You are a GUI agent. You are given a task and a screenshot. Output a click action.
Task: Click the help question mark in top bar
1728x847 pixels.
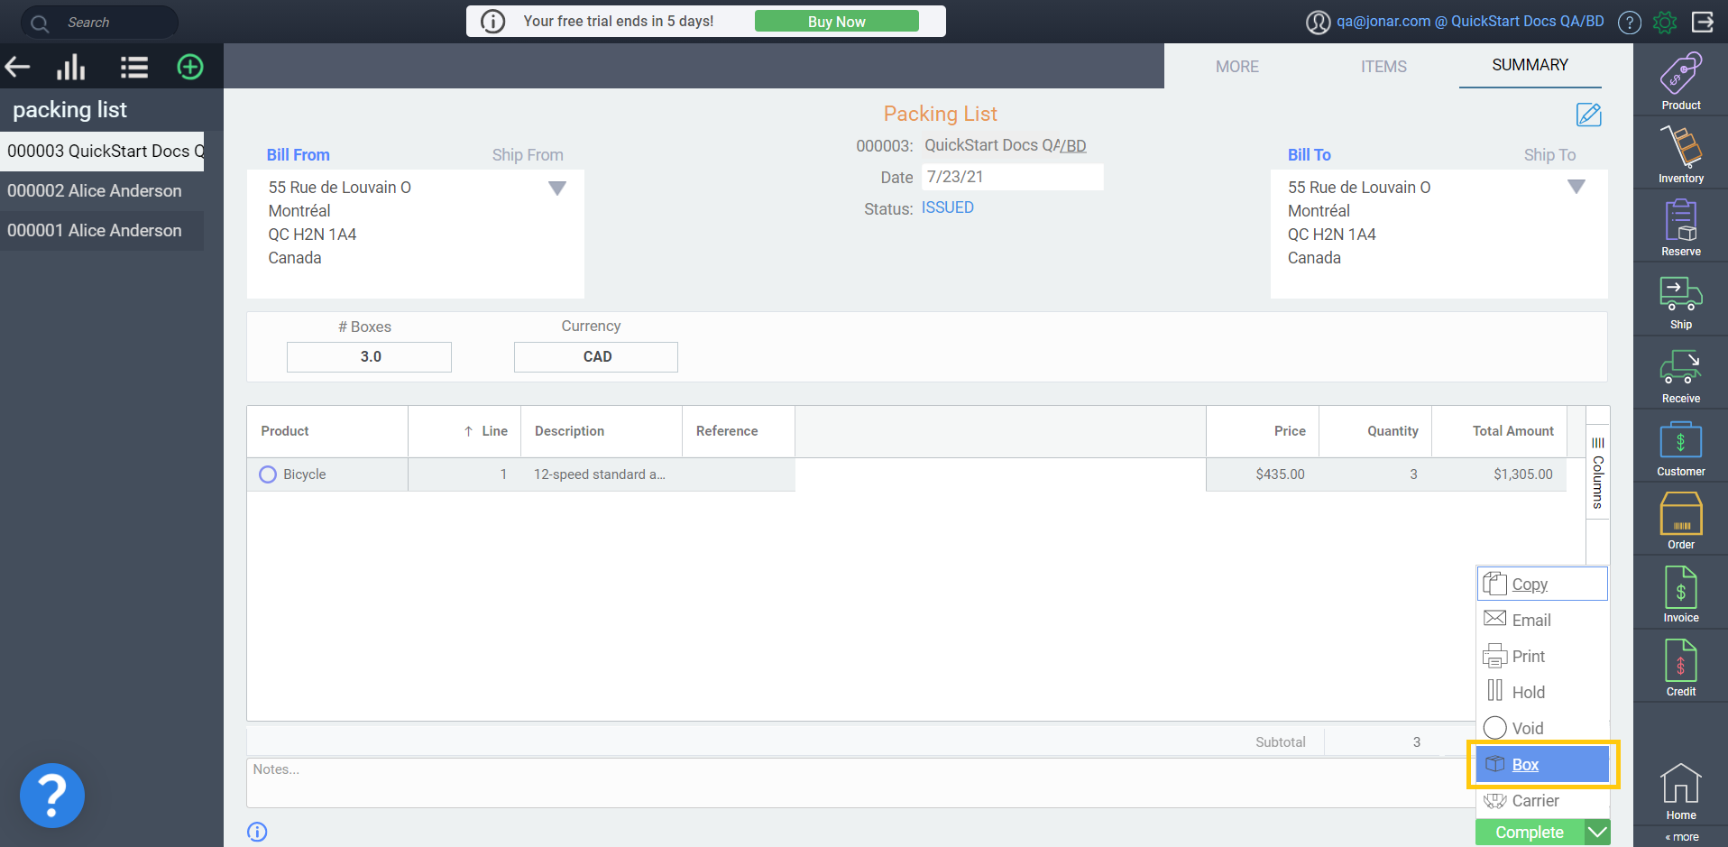click(1629, 22)
